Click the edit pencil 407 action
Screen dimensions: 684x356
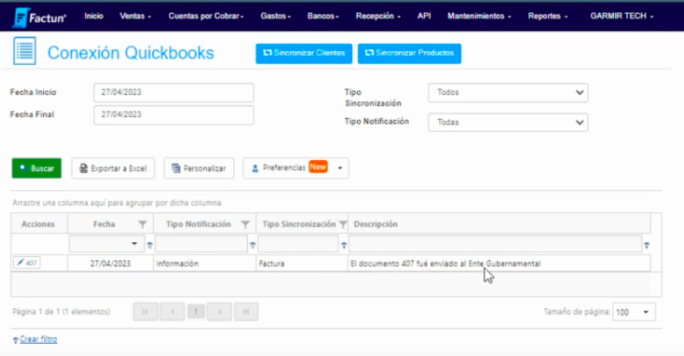(27, 263)
